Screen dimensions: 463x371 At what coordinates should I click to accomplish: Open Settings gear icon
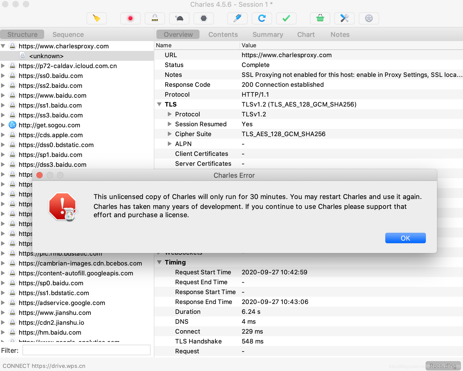(x=369, y=18)
